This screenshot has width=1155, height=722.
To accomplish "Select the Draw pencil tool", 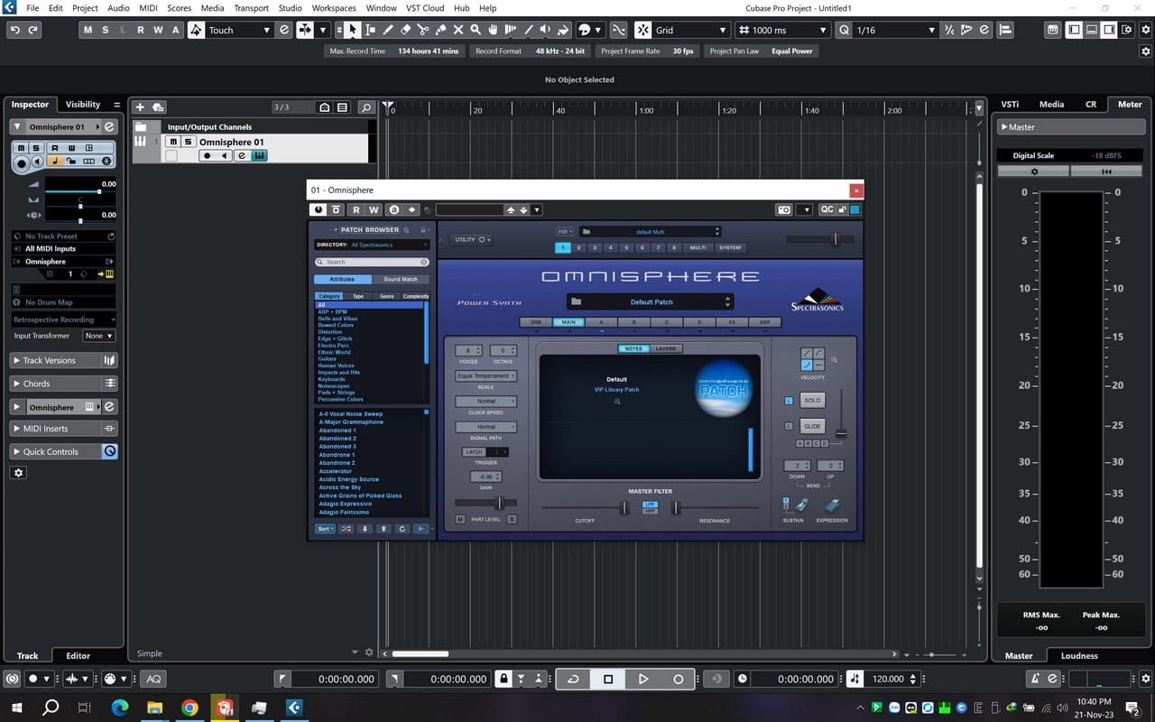I will coord(388,30).
